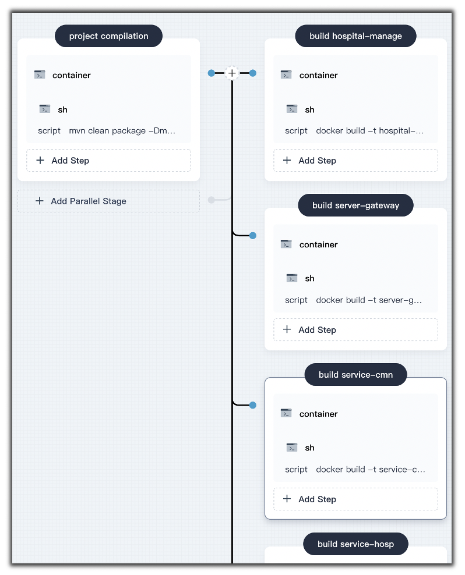
Task: Click sh icon in build service-cmn stage
Action: pyautogui.click(x=291, y=448)
